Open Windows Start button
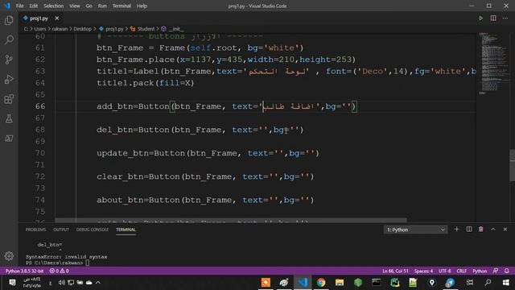 coord(506,283)
